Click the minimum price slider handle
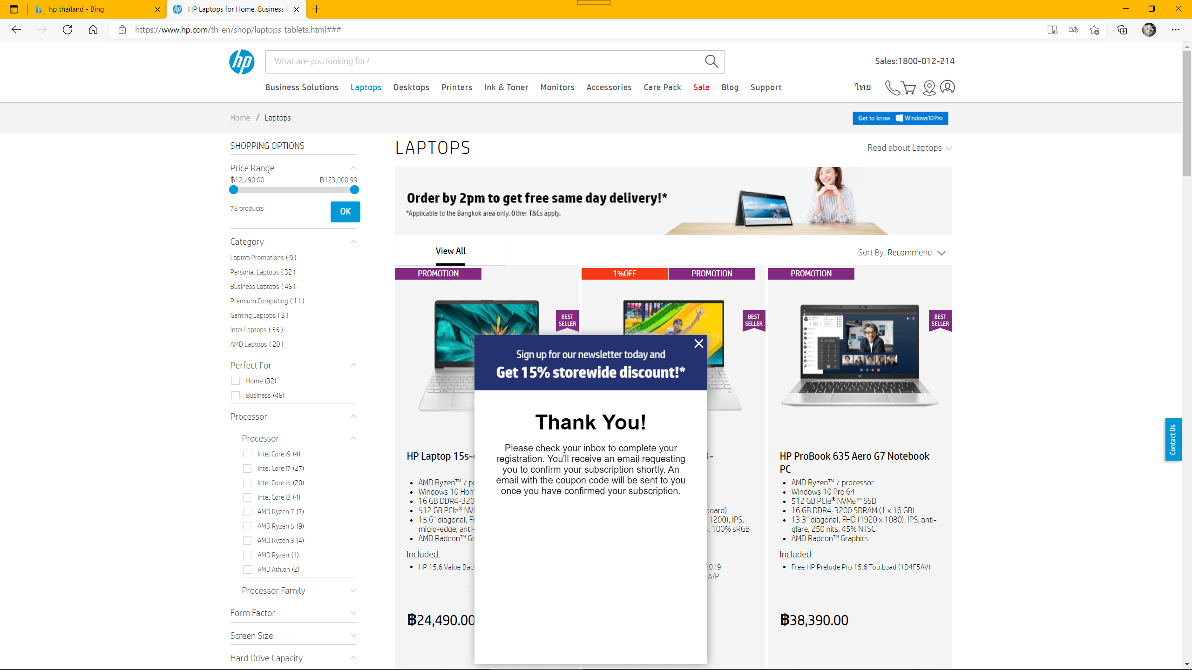Image resolution: width=1192 pixels, height=670 pixels. coord(234,190)
